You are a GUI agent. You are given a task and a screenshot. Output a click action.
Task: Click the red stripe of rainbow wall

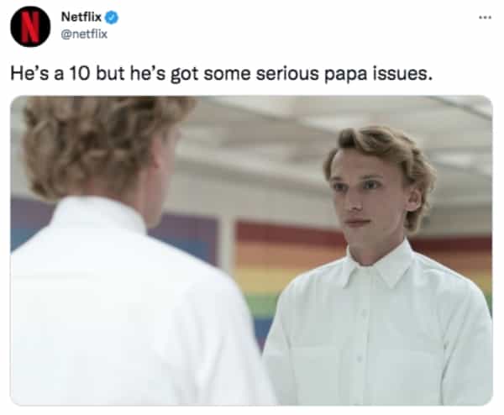pos(289,232)
